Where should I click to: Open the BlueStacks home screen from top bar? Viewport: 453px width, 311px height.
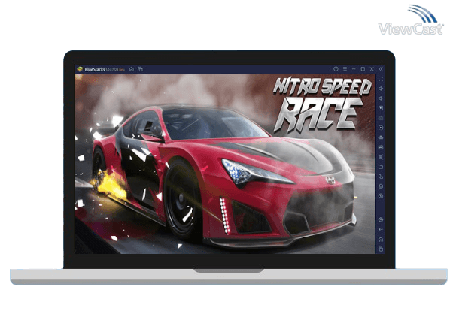132,69
